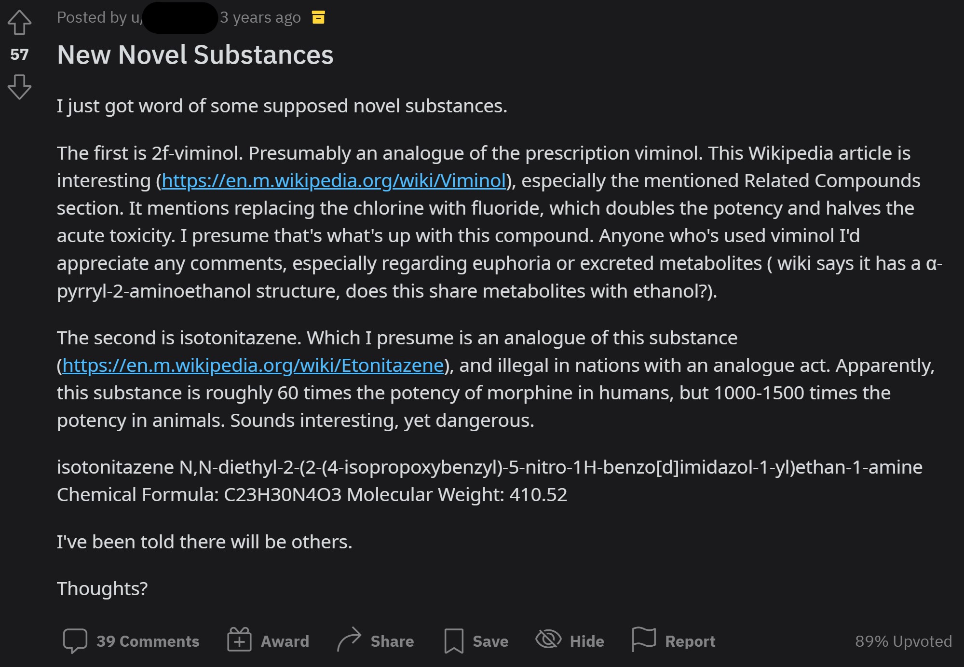Click the Hide crossed-eye icon
Screen dimensions: 964x667
point(547,640)
